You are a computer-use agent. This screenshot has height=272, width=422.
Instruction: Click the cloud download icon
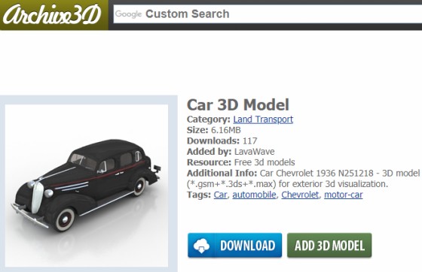pyautogui.click(x=201, y=246)
